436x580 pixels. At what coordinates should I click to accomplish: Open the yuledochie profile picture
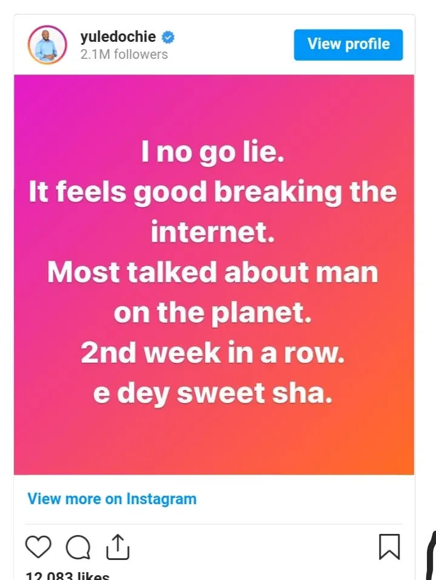[47, 45]
